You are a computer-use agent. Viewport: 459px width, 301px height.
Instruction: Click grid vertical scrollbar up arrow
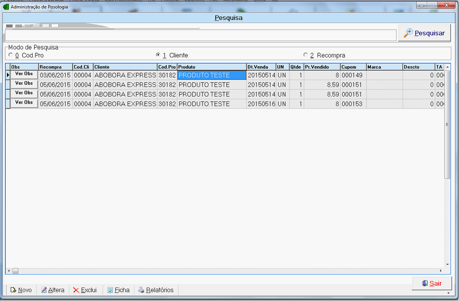[x=447, y=67]
